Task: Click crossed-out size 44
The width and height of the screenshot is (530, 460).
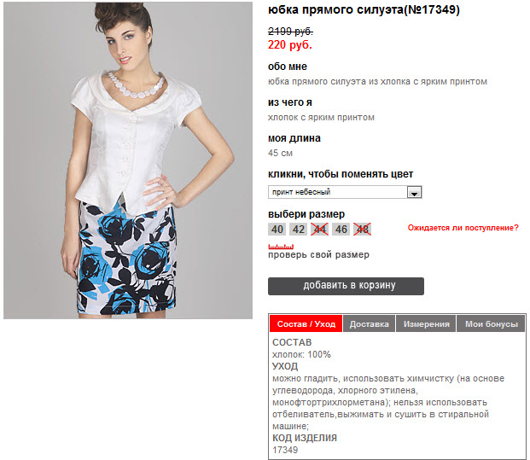Action: pos(320,230)
